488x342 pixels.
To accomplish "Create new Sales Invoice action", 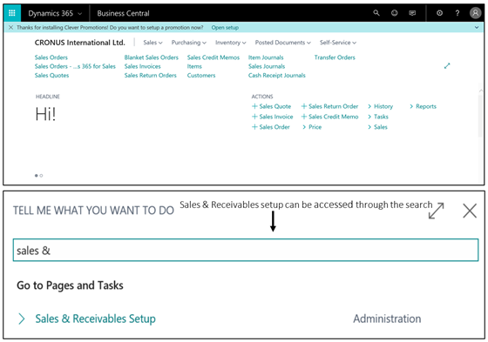I will point(272,117).
